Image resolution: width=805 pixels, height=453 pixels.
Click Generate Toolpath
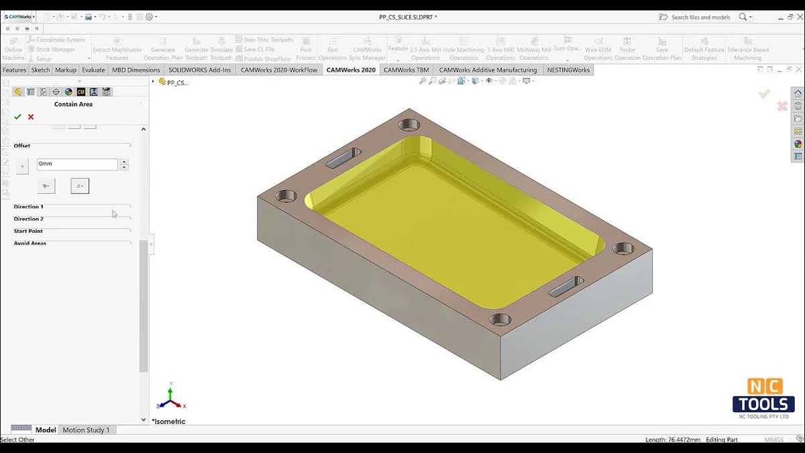click(x=196, y=49)
